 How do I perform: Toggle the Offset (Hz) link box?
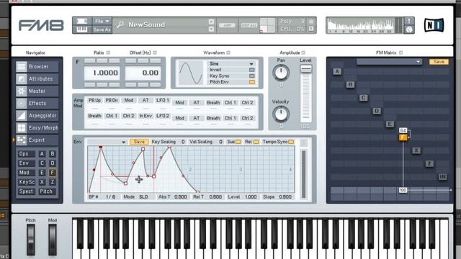pyautogui.click(x=155, y=53)
